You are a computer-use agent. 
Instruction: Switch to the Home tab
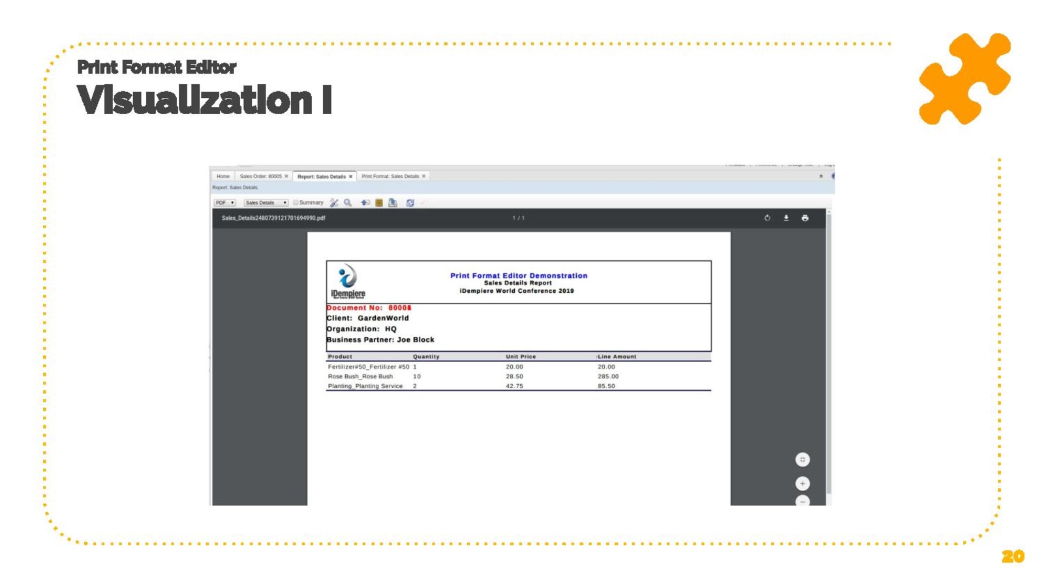coord(223,176)
